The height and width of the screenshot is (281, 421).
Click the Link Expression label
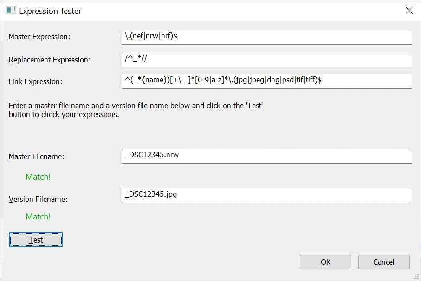(35, 81)
